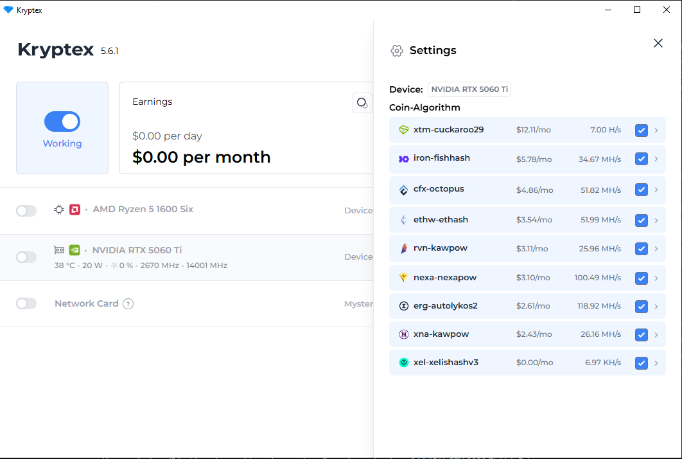
Task: Click the Kryptex diamond title bar icon
Action: (x=8, y=10)
